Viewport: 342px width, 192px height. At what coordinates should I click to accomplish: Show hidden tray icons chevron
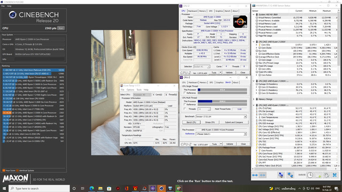point(299,188)
